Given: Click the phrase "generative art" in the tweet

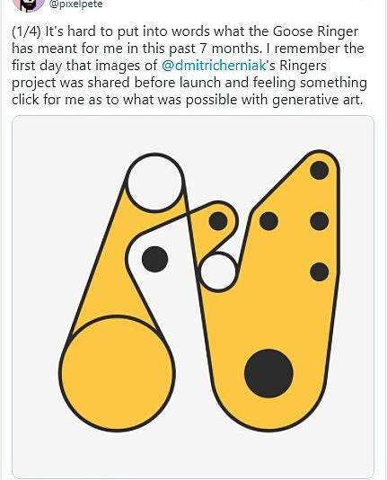Looking at the screenshot, I should tap(317, 100).
